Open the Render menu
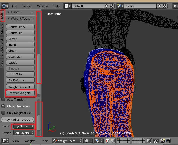The width and height of the screenshot is (178, 145). click(27, 6)
